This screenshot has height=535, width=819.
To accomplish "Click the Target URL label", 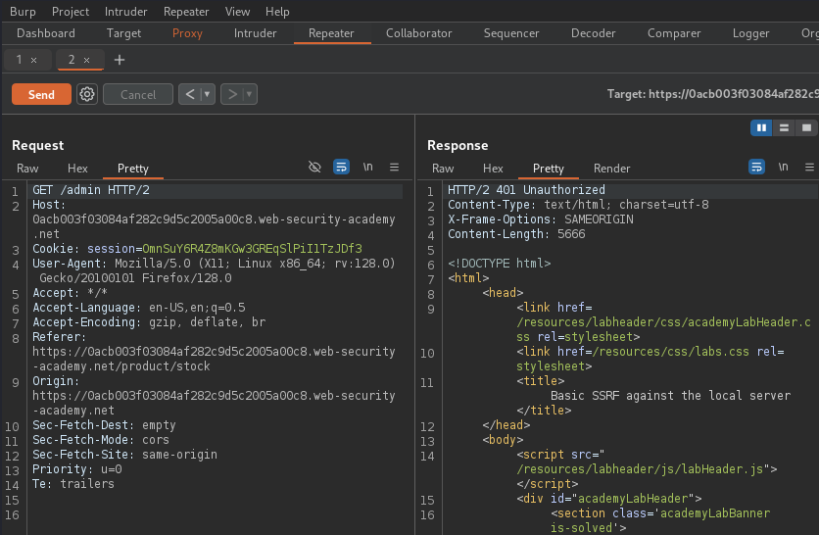I will [x=712, y=94].
